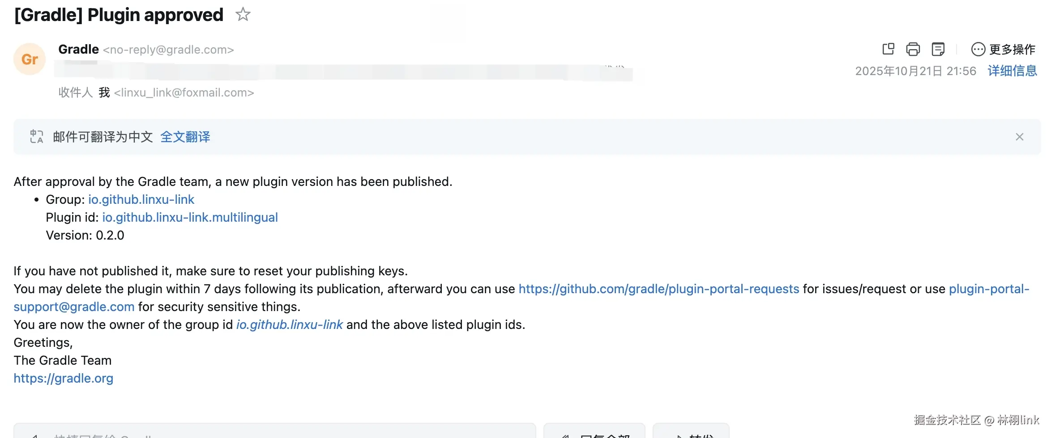Click the note icon beside the printer

(938, 49)
